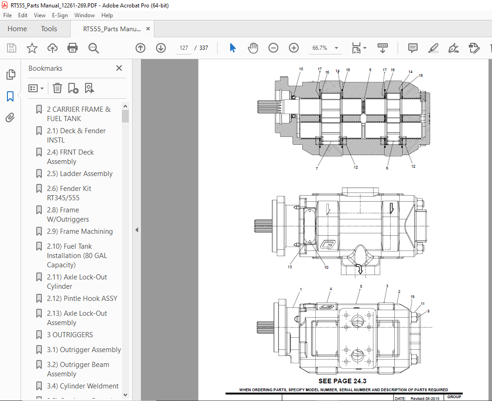Open the Sign document tool
The width and height of the screenshot is (492, 401).
coord(453,48)
